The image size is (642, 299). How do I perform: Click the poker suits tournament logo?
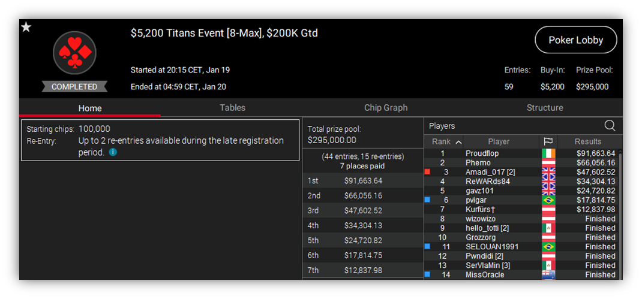(74, 53)
